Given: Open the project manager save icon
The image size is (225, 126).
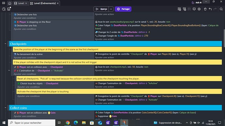Looking at the screenshot, I should [9, 9].
